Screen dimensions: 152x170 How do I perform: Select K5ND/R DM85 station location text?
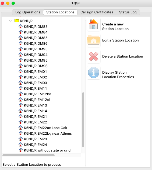(x=36, y=38)
